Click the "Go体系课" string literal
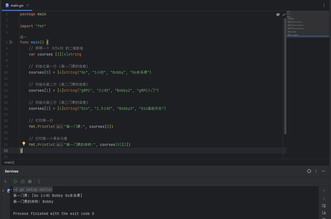Image resolution: width=331 pixels, height=219 pixels. (140, 72)
